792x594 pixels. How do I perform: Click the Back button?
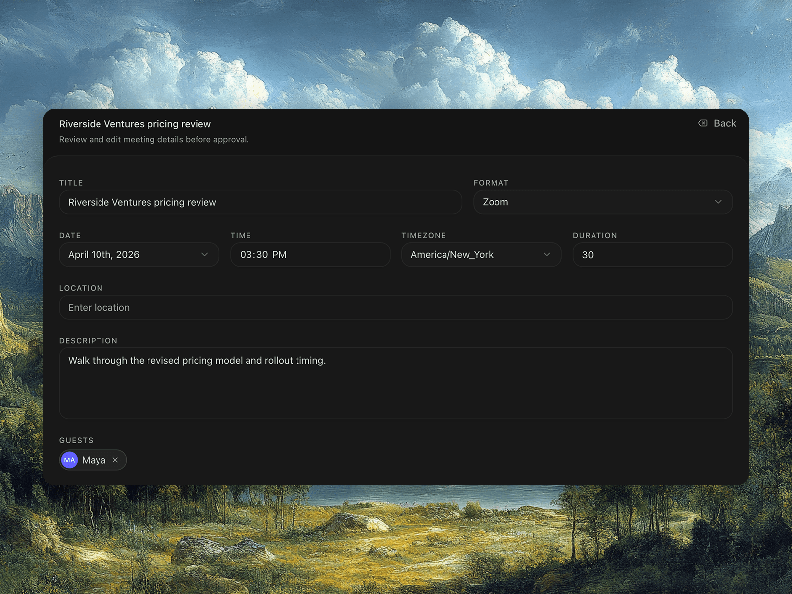coord(717,123)
